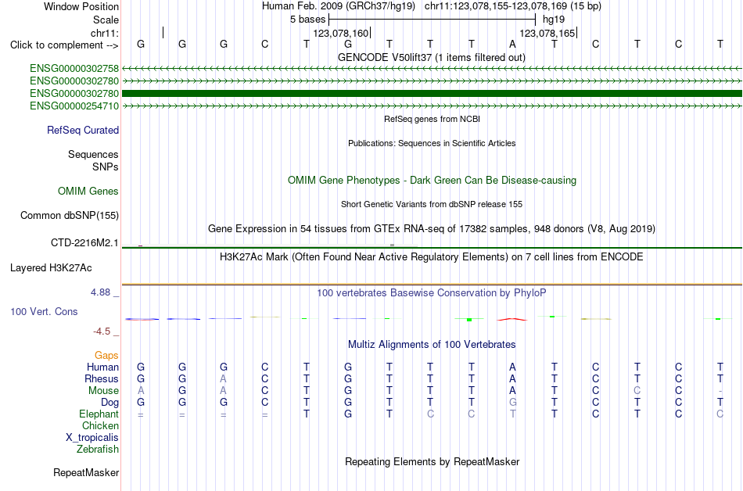Select the ENSG00000254710 gene label
Image resolution: width=743 pixels, height=491 pixels.
(x=74, y=106)
